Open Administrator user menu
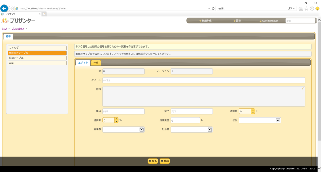Viewport: 321px width, 172px height. [269, 21]
